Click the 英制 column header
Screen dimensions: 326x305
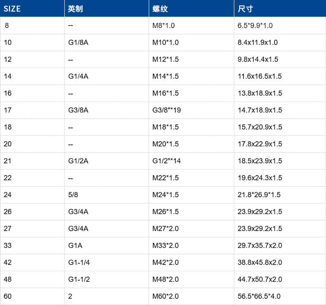[75, 9]
